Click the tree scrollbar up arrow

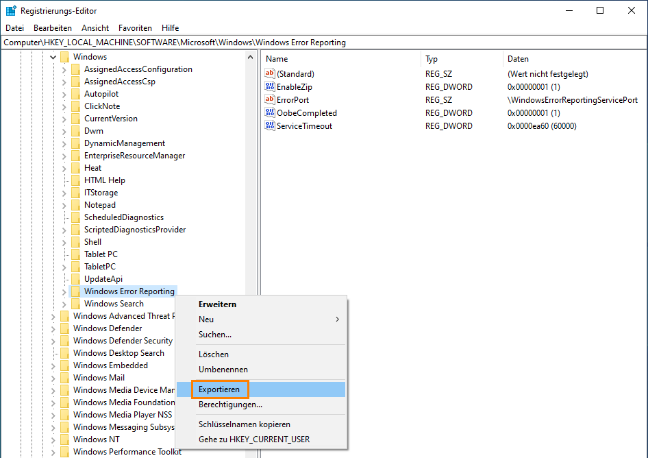250,57
